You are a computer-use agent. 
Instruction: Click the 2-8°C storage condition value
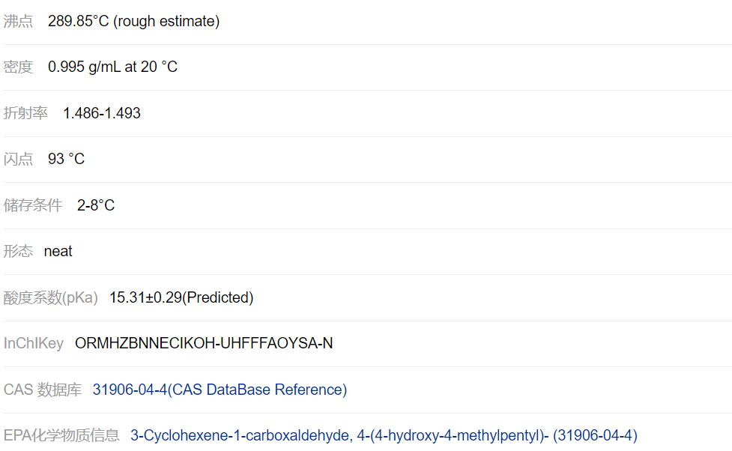96,205
